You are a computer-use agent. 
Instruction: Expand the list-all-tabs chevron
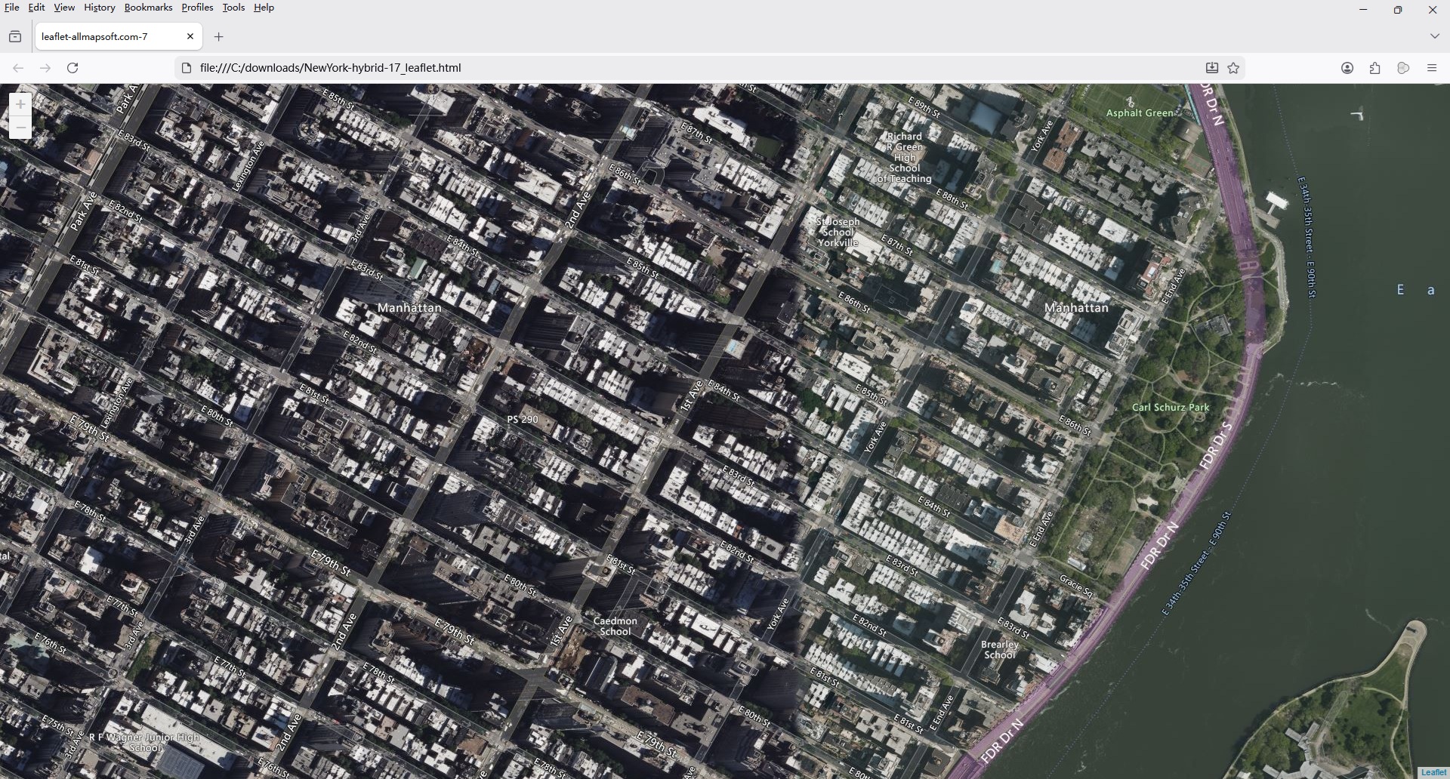tap(1434, 36)
